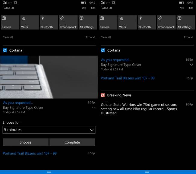Image resolution: width=196 pixels, height=174 pixels.
Task: Open 'As you requested...' reminder in left screen
Action: click(18, 103)
